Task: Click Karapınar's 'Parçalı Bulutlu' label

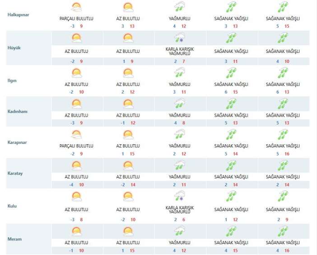Action: point(76,146)
